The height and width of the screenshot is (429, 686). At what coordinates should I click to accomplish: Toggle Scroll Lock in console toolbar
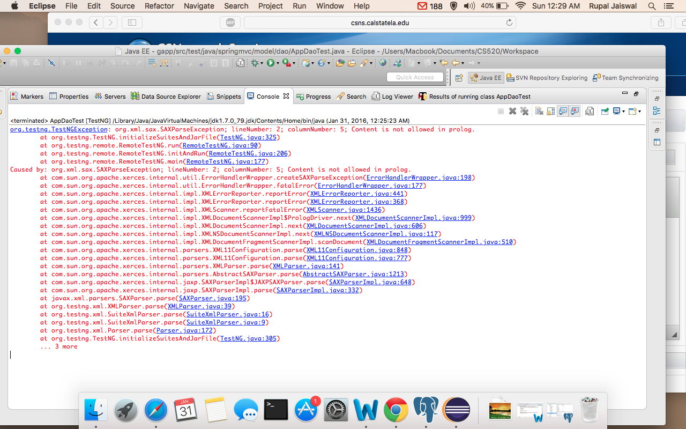pos(550,111)
